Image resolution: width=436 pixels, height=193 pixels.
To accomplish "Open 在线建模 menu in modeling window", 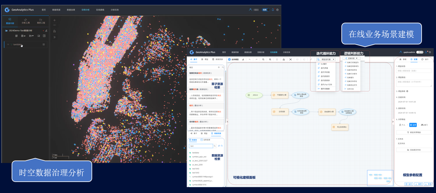I will (x=274, y=52).
